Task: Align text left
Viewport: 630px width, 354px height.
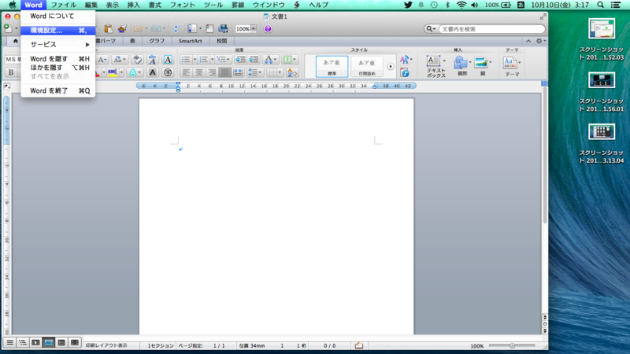Action: click(186, 72)
